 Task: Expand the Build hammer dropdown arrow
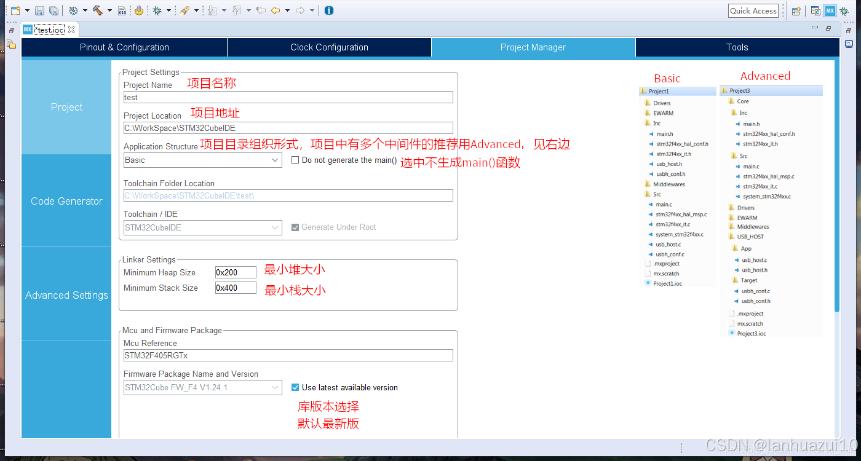[109, 10]
